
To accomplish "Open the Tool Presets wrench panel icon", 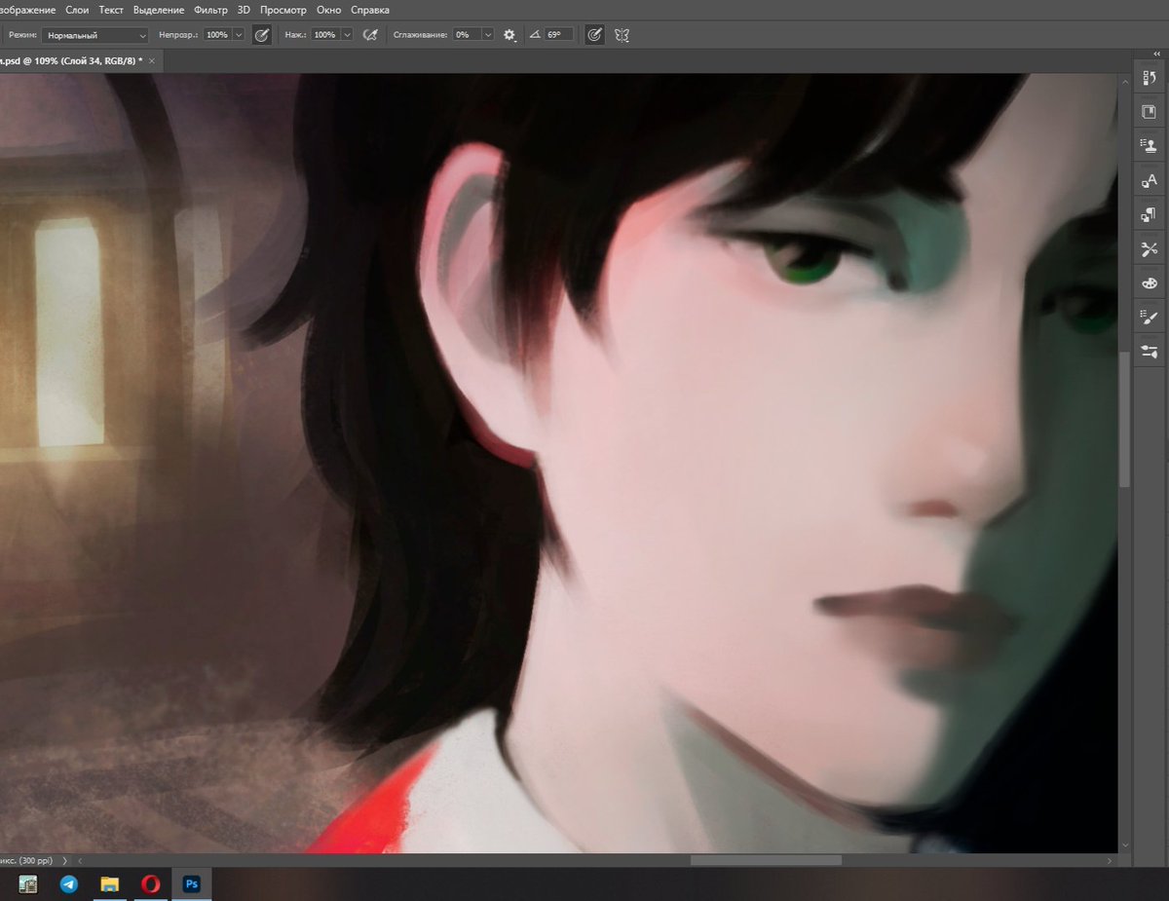I will (1150, 249).
